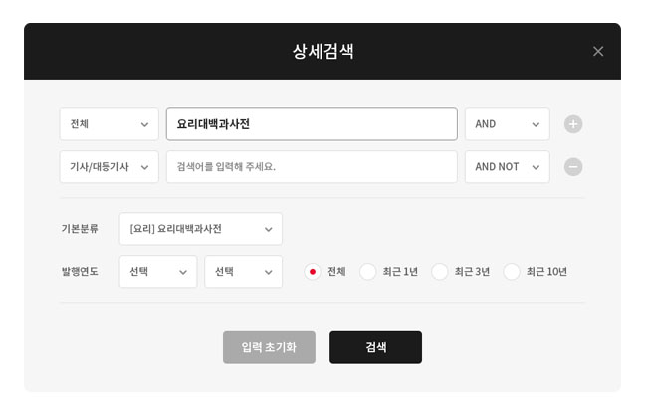The height and width of the screenshot is (419, 645).
Task: Click the 상세검색 dialog title
Action: click(322, 51)
